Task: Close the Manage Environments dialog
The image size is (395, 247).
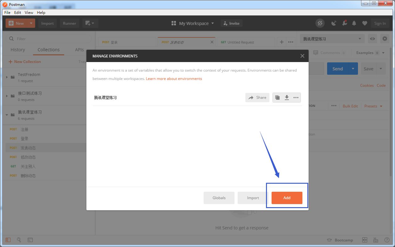Action: [302, 56]
